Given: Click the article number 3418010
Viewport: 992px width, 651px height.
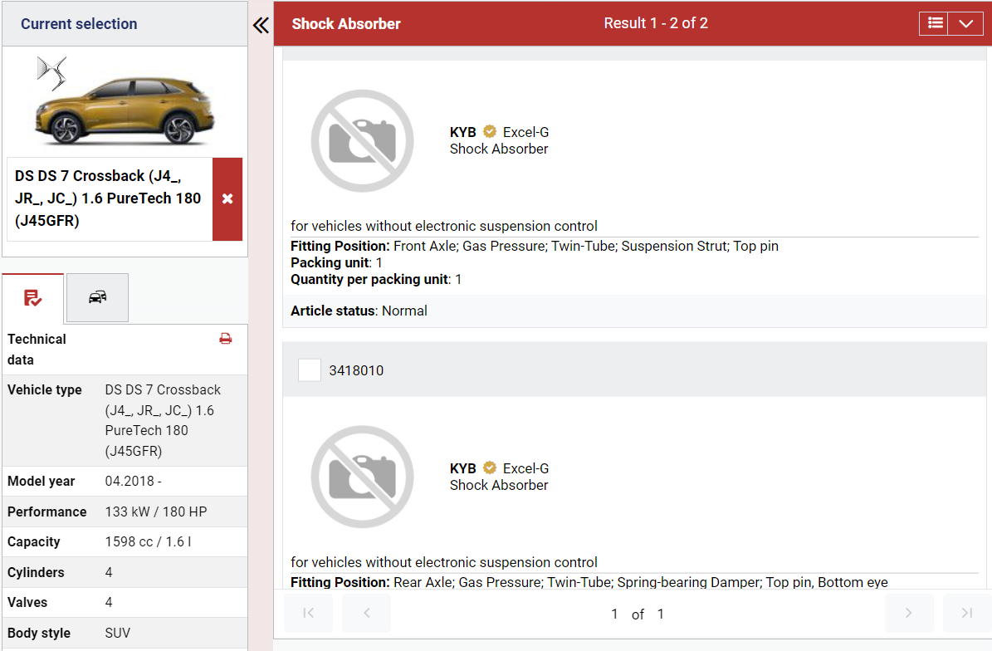Looking at the screenshot, I should pyautogui.click(x=356, y=370).
